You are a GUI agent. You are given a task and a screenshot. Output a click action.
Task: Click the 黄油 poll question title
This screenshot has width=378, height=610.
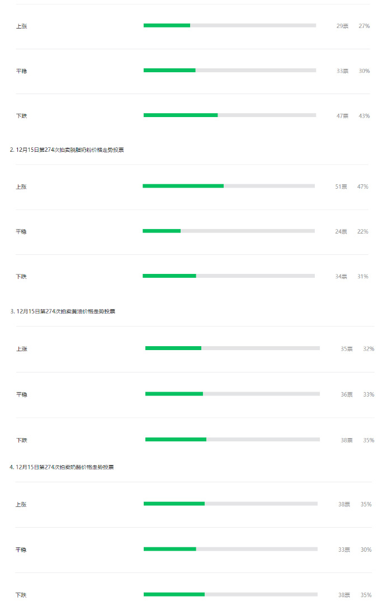coord(65,311)
